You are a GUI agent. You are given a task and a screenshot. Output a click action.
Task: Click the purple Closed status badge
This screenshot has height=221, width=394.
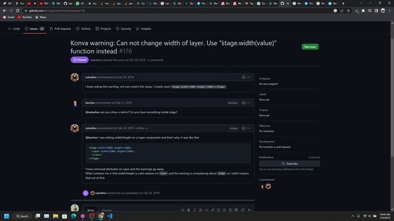79,60
